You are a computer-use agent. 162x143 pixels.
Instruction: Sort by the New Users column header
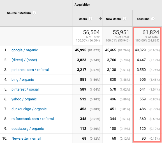click(113, 19)
